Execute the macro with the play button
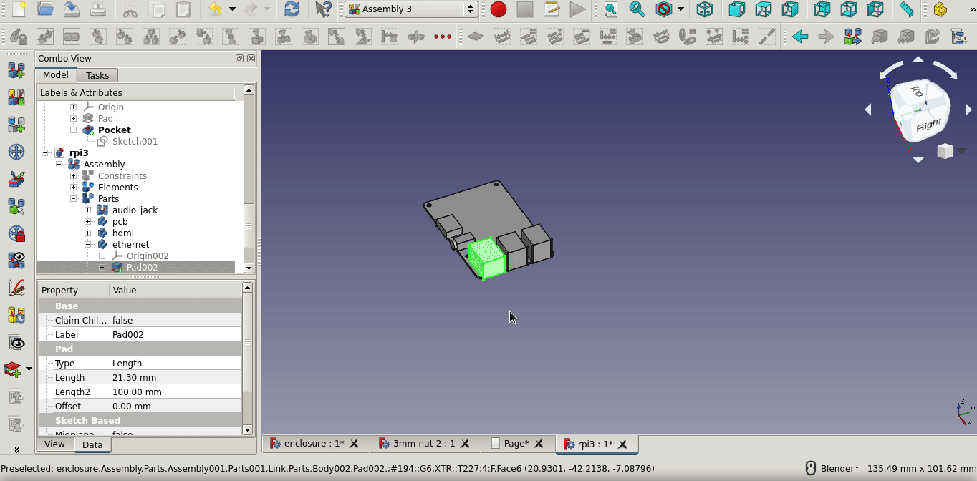The width and height of the screenshot is (977, 481). point(577,10)
